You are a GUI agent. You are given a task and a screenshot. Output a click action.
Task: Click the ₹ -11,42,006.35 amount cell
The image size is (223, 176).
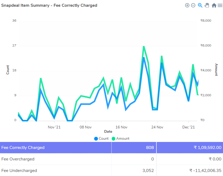[x=205, y=171]
